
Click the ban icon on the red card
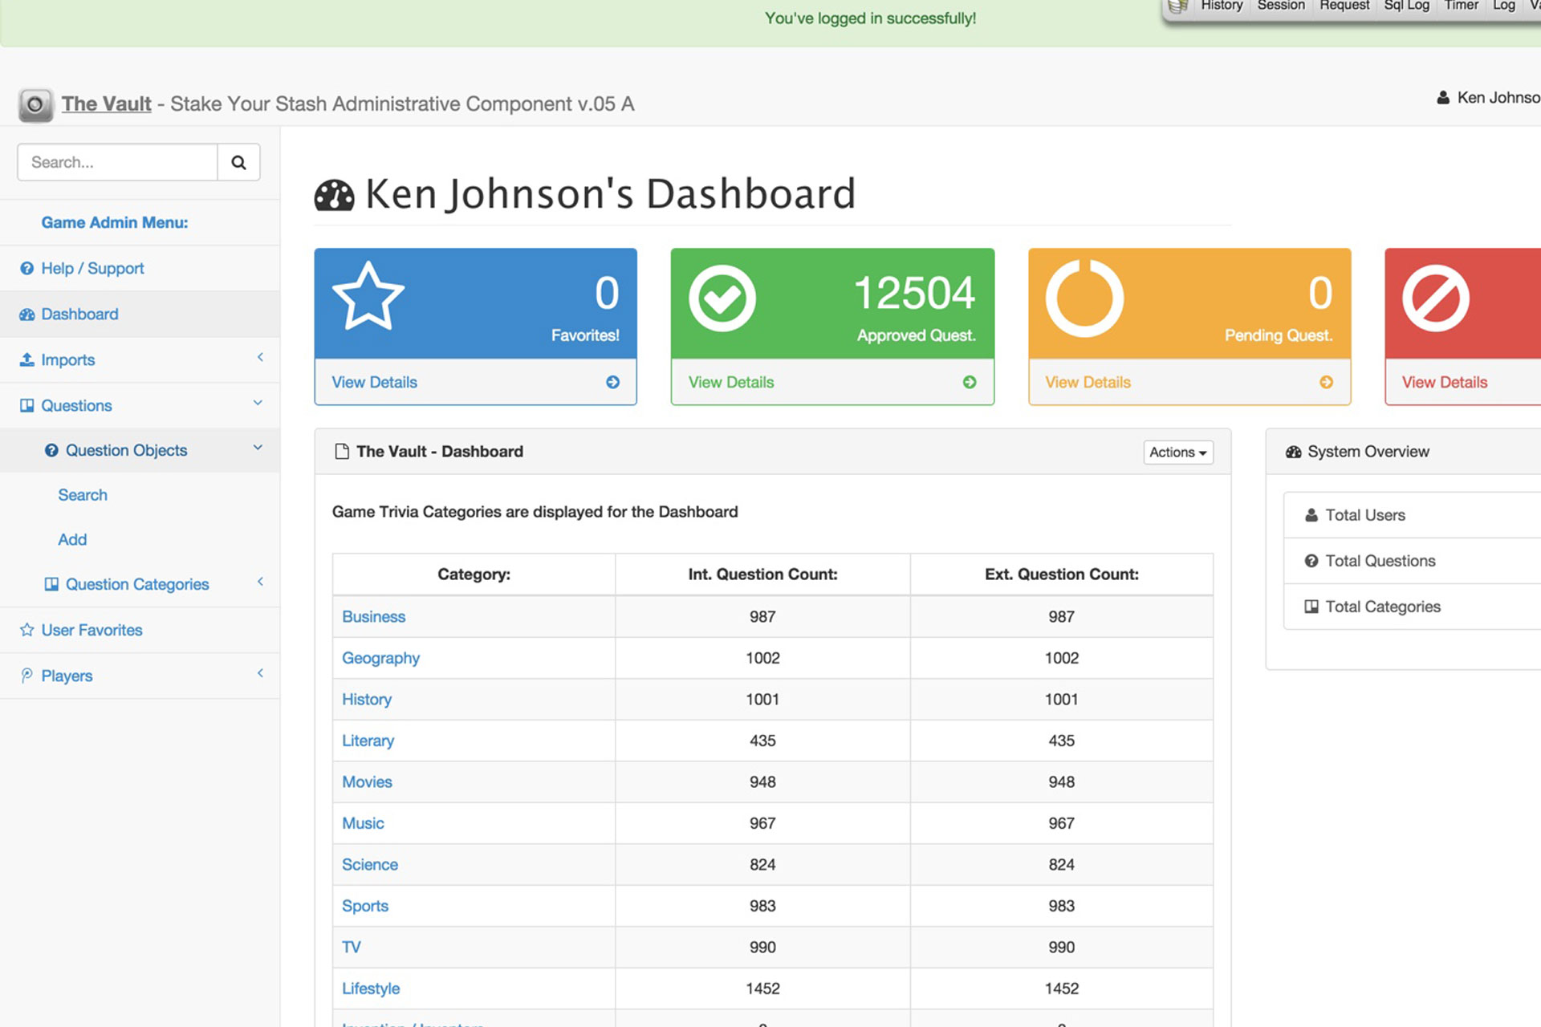click(1437, 298)
